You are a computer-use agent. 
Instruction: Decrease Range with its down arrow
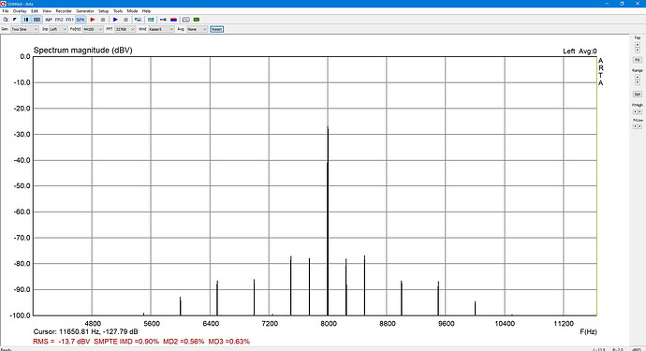pyautogui.click(x=638, y=82)
